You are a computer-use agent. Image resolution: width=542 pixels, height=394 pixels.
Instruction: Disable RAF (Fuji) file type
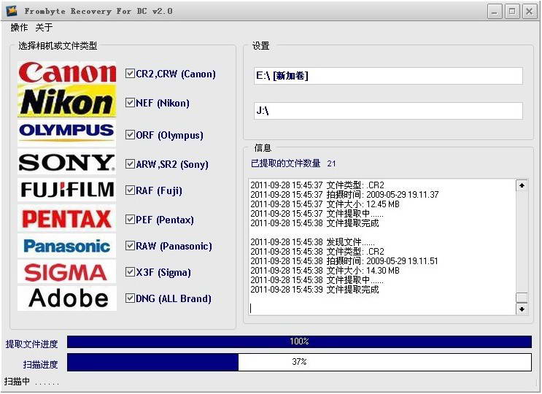coord(130,190)
